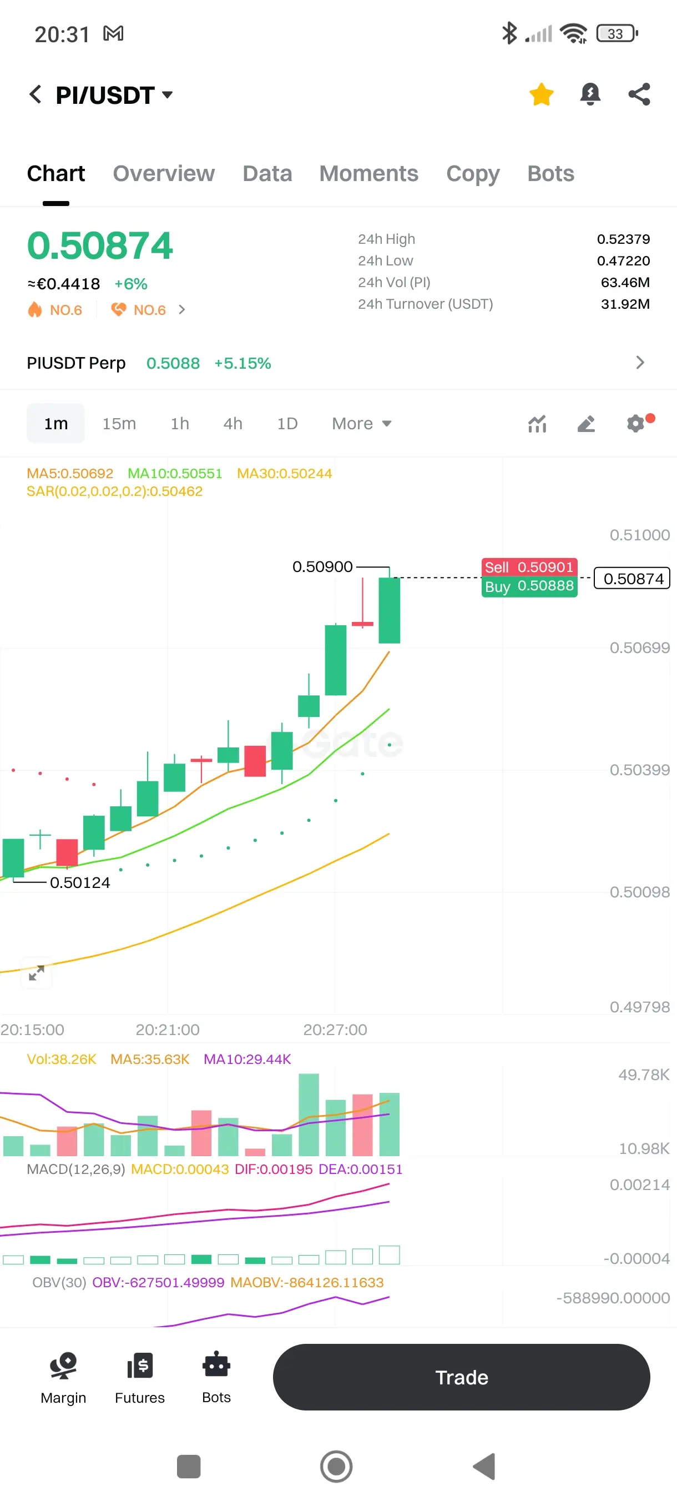
Task: Switch to the Chart tab
Action: click(x=56, y=174)
